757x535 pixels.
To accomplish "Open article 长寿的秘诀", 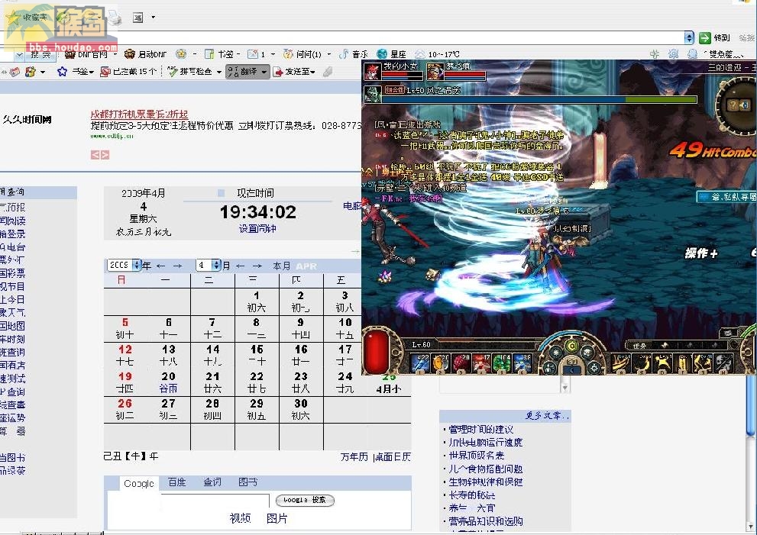I will click(x=471, y=495).
